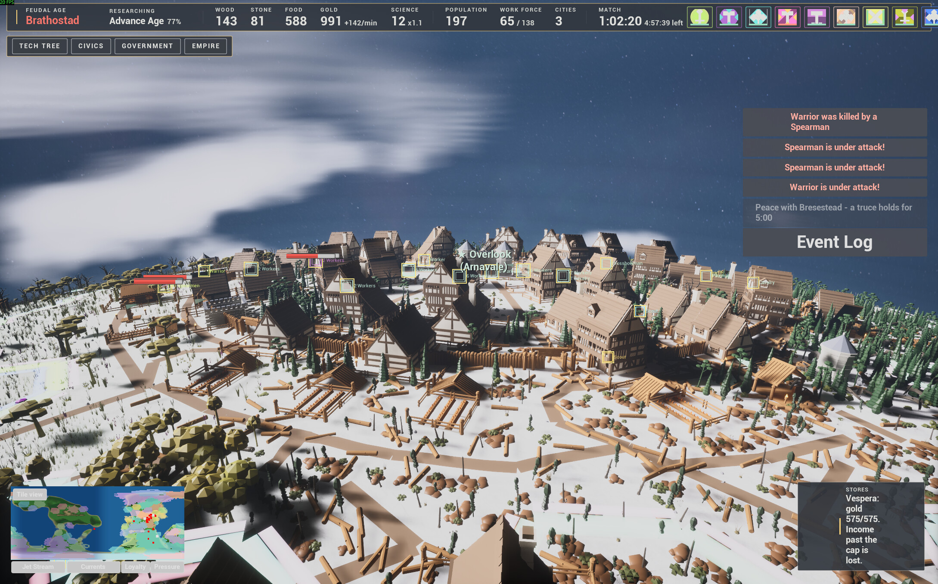
Task: Open the Government tab
Action: tap(147, 46)
